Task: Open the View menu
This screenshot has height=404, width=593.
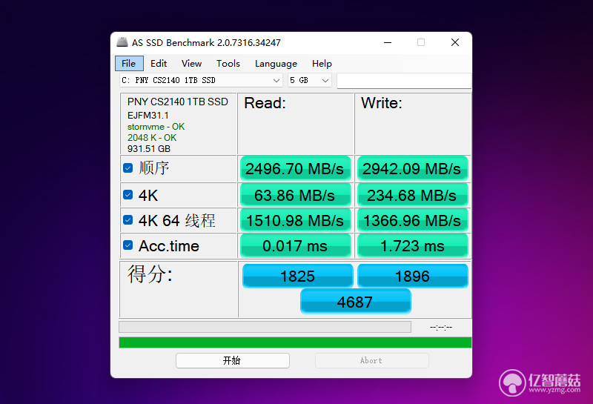Action: (x=191, y=64)
